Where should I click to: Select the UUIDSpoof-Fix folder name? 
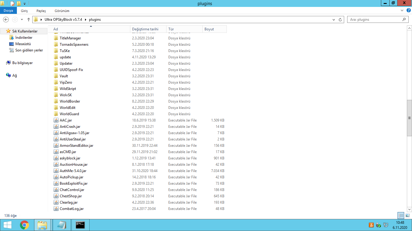point(71,70)
